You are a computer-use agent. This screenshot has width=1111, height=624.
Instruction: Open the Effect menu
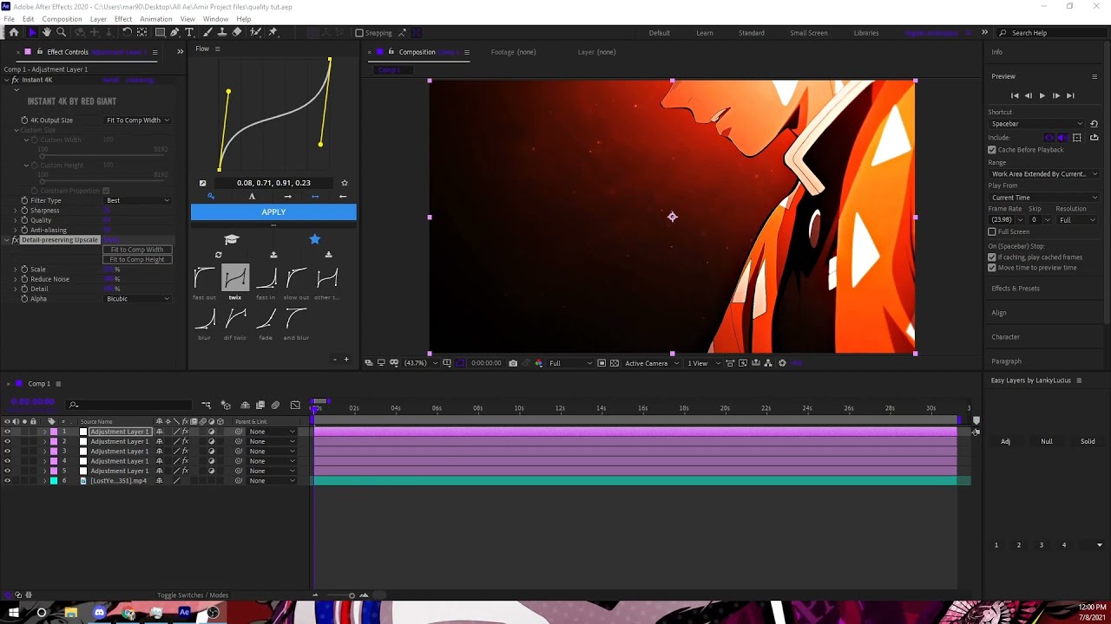123,19
